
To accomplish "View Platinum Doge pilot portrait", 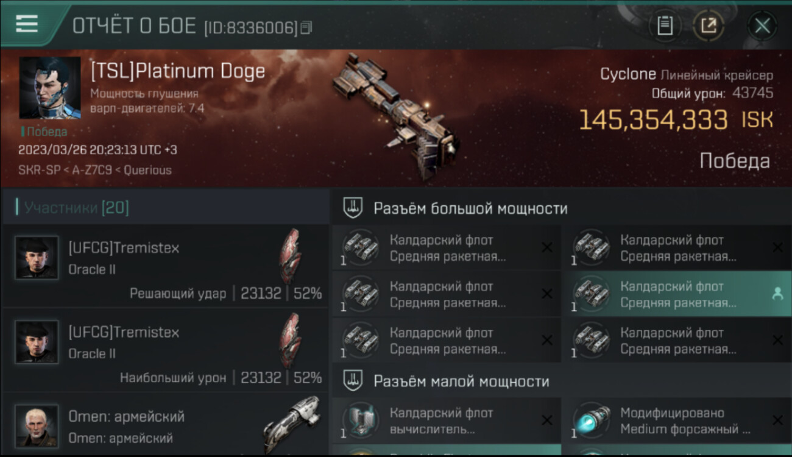I will coord(50,88).
